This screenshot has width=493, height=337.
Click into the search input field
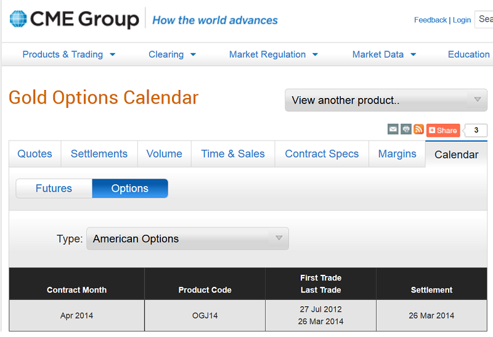tap(485, 20)
